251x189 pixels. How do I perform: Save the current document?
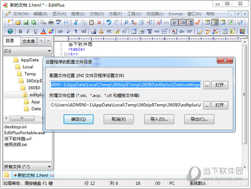[x=26, y=22]
